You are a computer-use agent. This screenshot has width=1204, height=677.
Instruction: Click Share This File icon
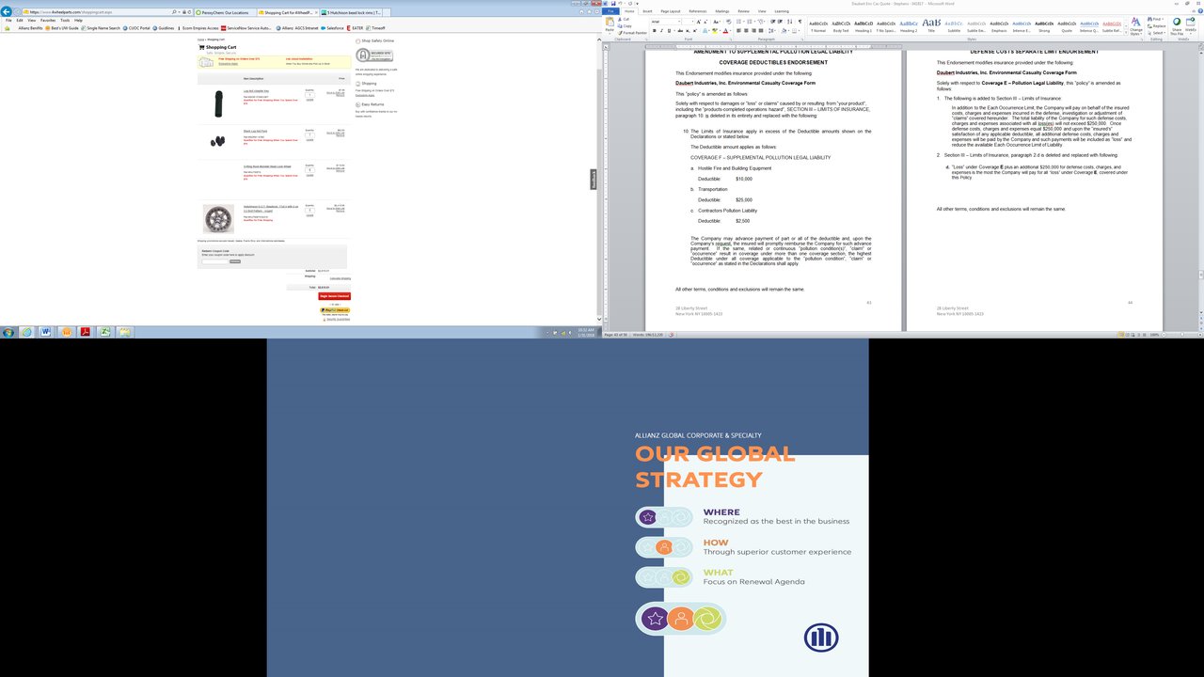coord(1177,26)
